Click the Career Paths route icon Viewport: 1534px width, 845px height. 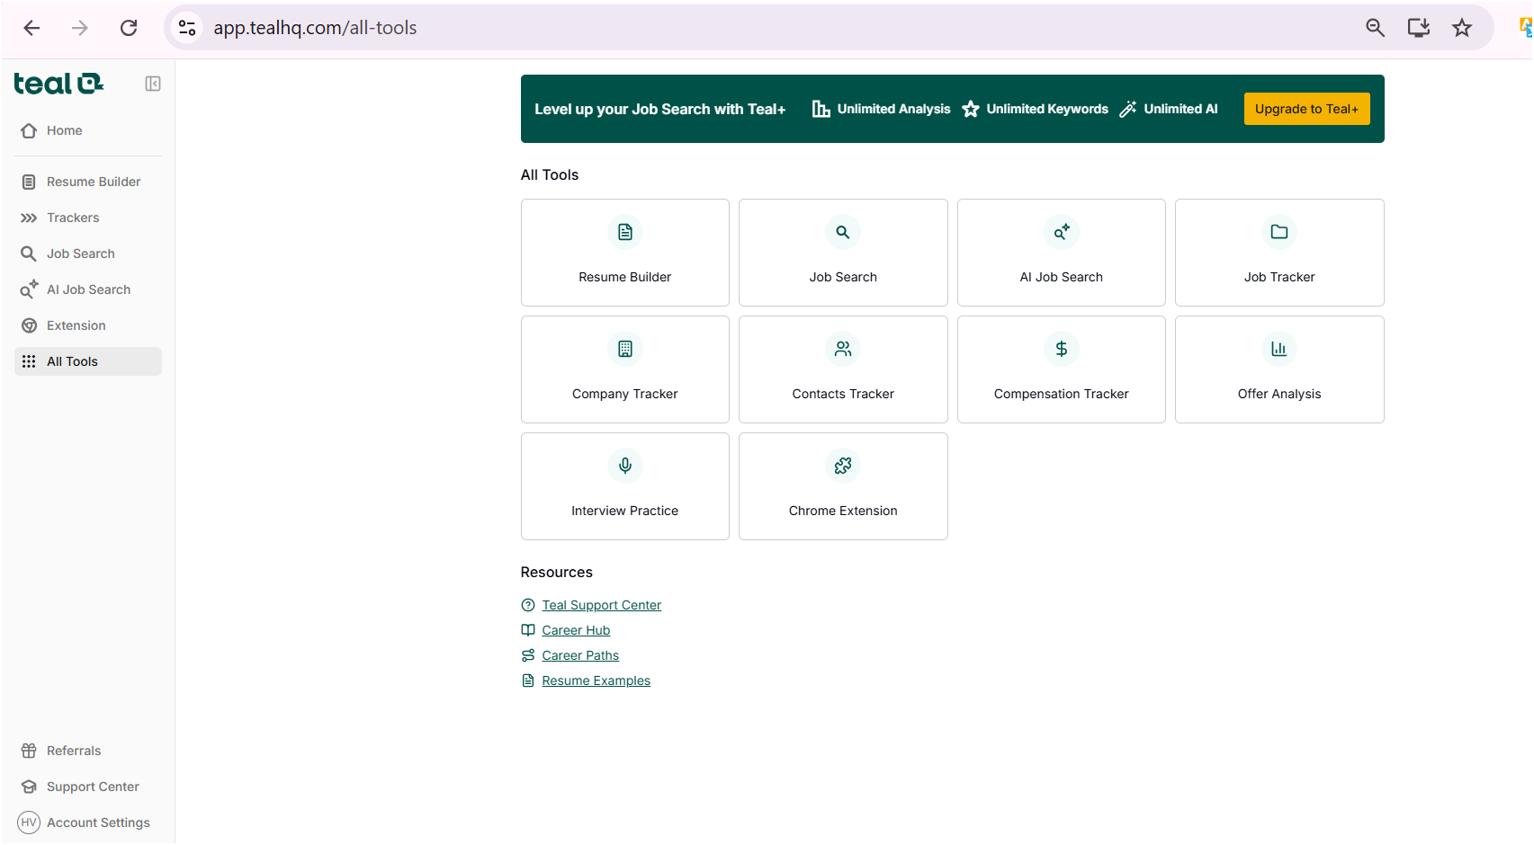click(x=528, y=655)
